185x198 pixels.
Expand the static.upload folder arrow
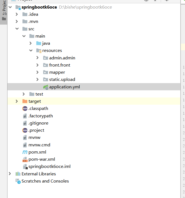[x=37, y=80]
